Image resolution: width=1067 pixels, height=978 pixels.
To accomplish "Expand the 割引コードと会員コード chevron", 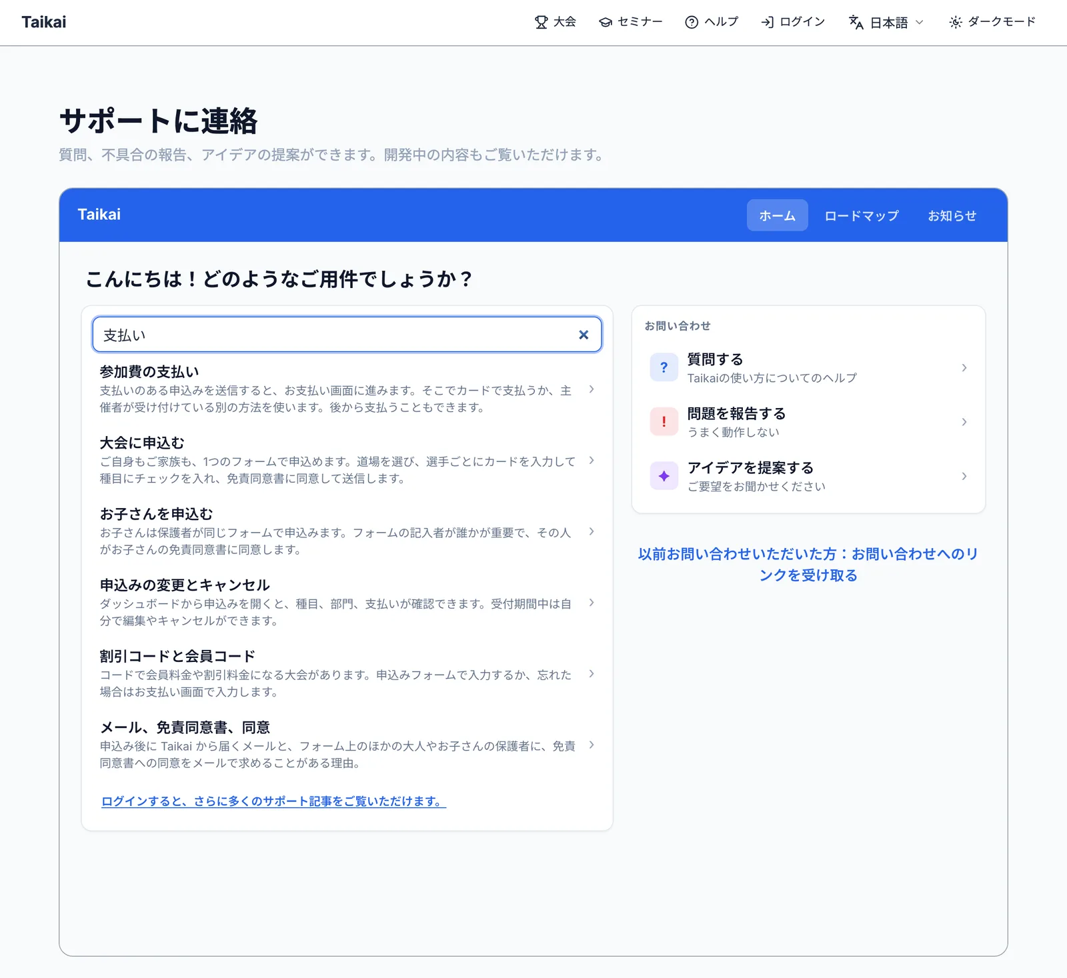I will click(592, 674).
